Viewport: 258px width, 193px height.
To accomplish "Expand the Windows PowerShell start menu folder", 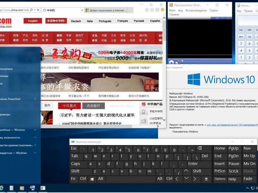I will pos(35,99).
